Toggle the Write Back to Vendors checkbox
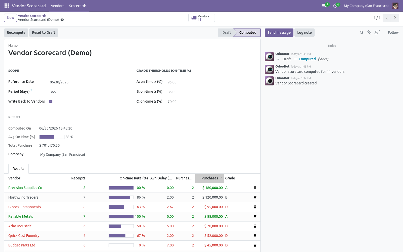The image size is (403, 252). [51, 102]
